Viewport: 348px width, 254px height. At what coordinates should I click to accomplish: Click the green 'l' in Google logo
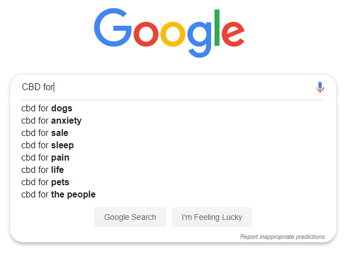[216, 27]
